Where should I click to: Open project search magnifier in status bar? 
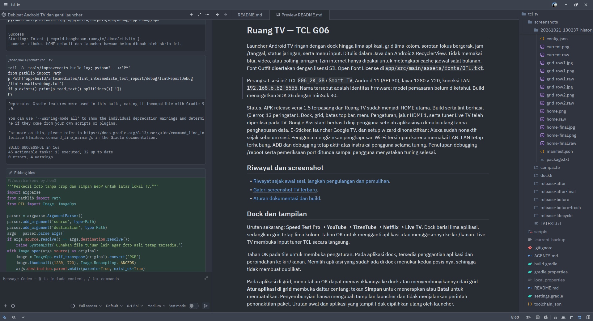(14, 317)
